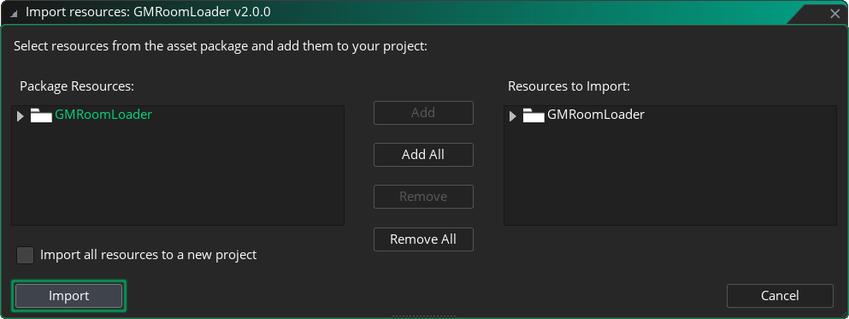This screenshot has width=849, height=319.
Task: Click the Add All button
Action: point(423,155)
